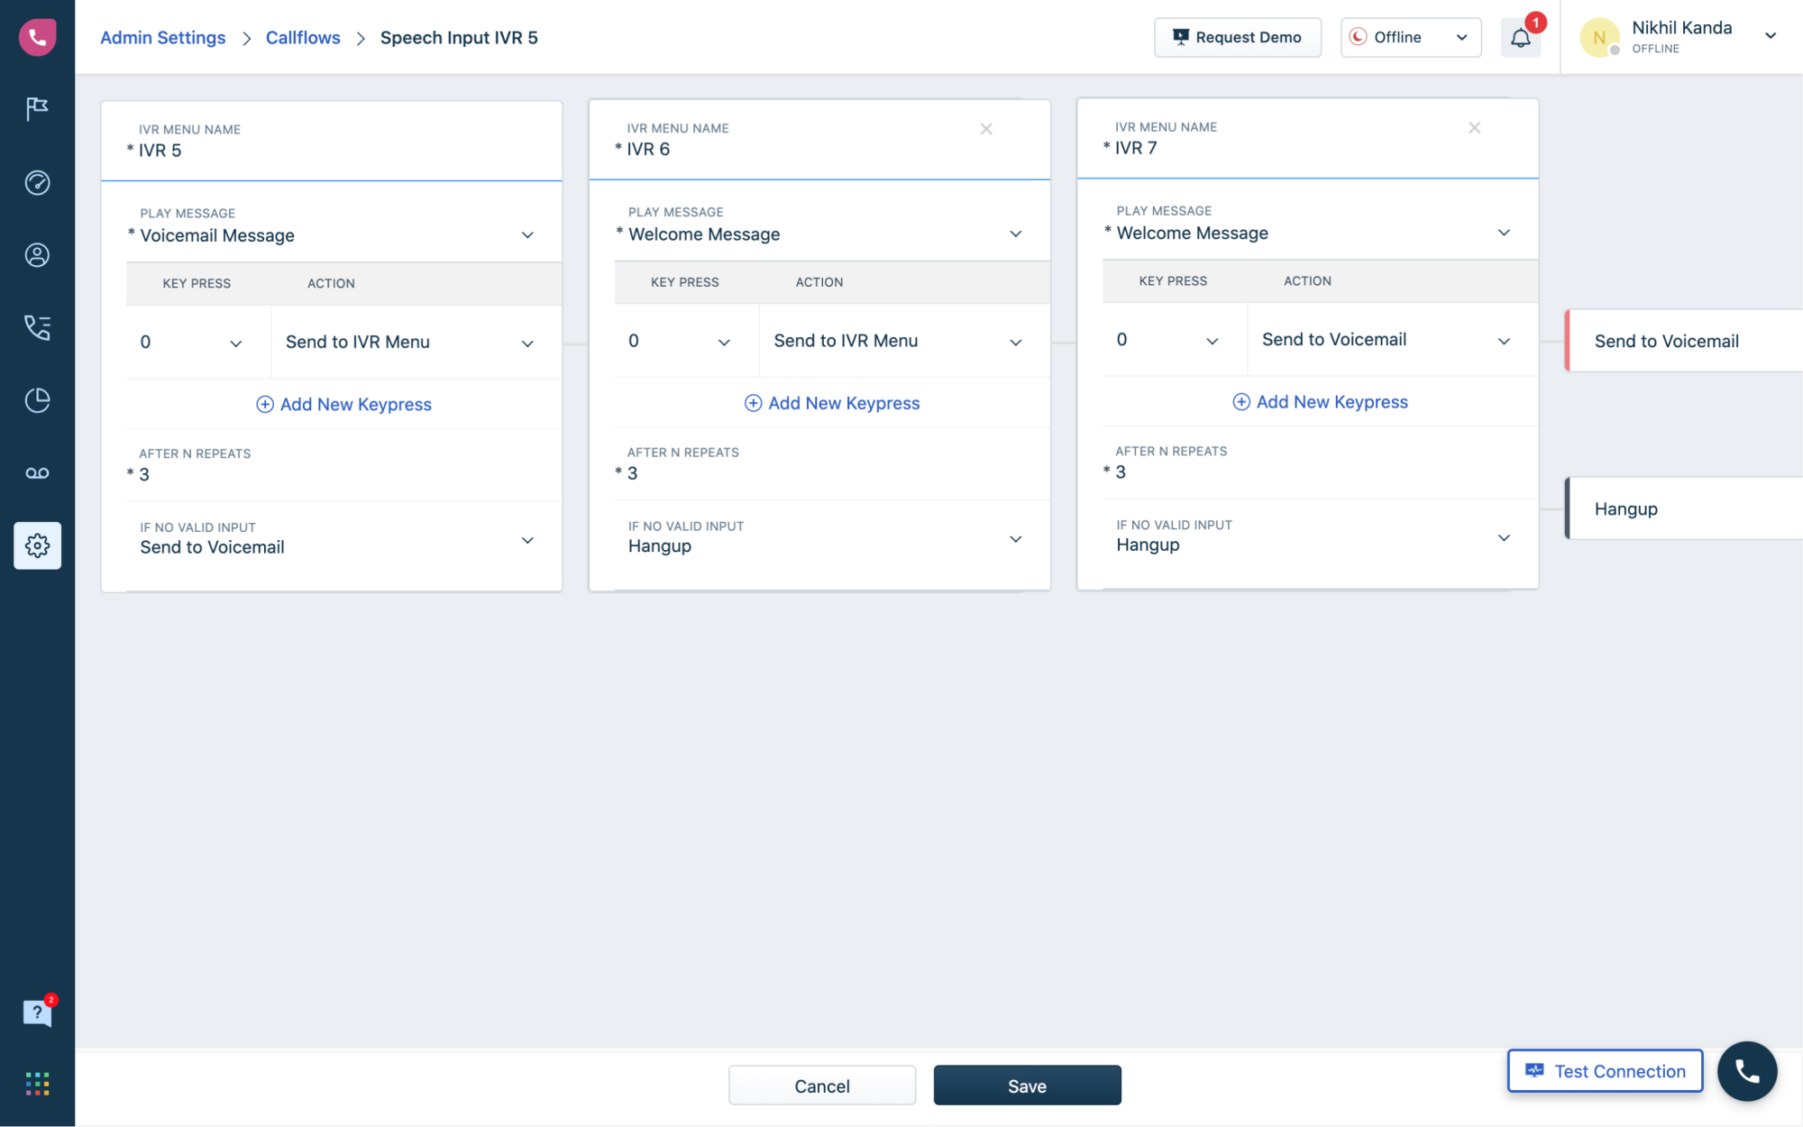Click the contacts person icon in sidebar
Viewport: 1803px width, 1127px height.
click(x=37, y=255)
